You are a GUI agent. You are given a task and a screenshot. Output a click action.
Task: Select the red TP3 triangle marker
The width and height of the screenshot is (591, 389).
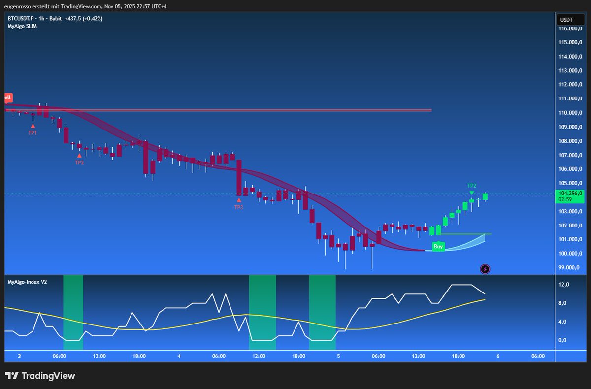tap(239, 200)
